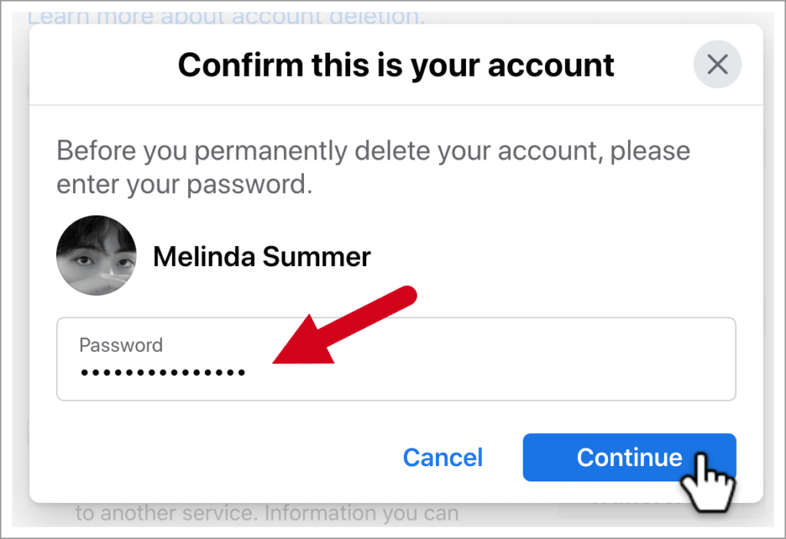Click the word 'Confirm' in the dialog title
Screen dimensions: 786x539
pos(230,65)
